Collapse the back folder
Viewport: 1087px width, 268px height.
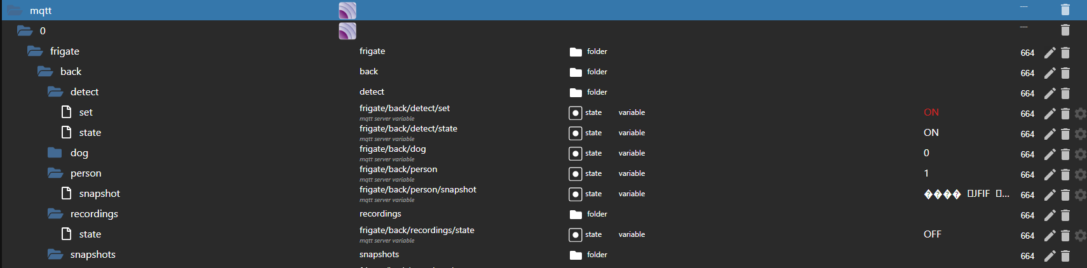pyautogui.click(x=45, y=71)
